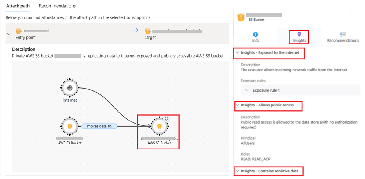Click the lightbulb insight badge on target bucket
The image size is (365, 179).
click(x=166, y=118)
